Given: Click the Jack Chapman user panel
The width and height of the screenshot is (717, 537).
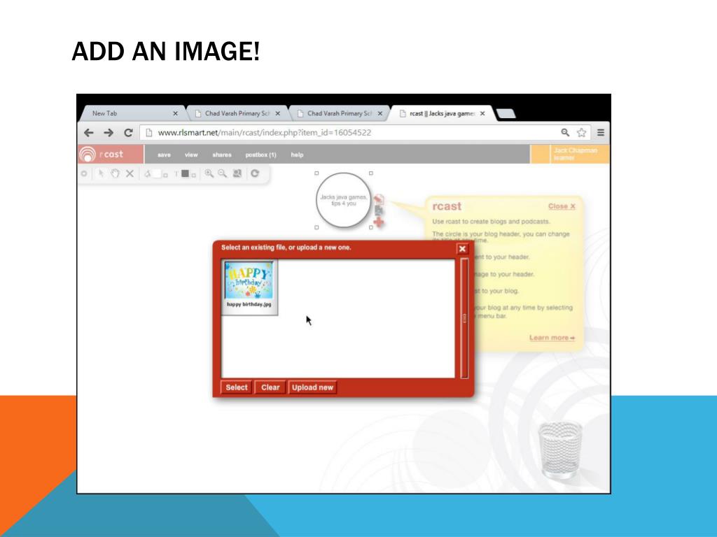Looking at the screenshot, I should point(570,155).
